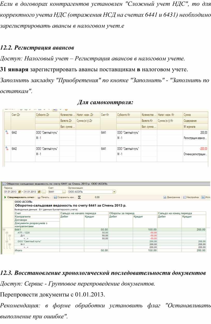Click the Dt/Kt icon of the -200,00 posting row
The image size is (211, 324).
pyautogui.click(x=6, y=148)
